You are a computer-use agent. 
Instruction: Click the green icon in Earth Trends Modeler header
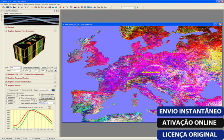(x=56, y=11)
